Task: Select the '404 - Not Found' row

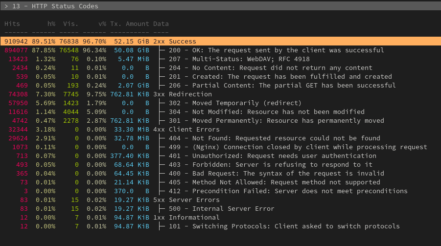Action: point(274,138)
